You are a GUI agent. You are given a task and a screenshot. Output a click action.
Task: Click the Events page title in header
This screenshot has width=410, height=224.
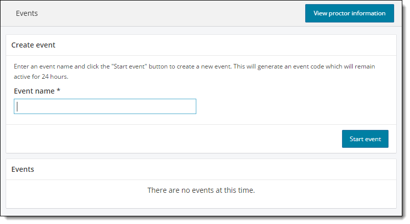tap(27, 13)
